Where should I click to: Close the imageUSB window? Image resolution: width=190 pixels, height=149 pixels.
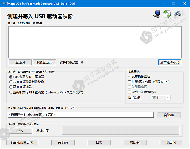pos(184,4)
